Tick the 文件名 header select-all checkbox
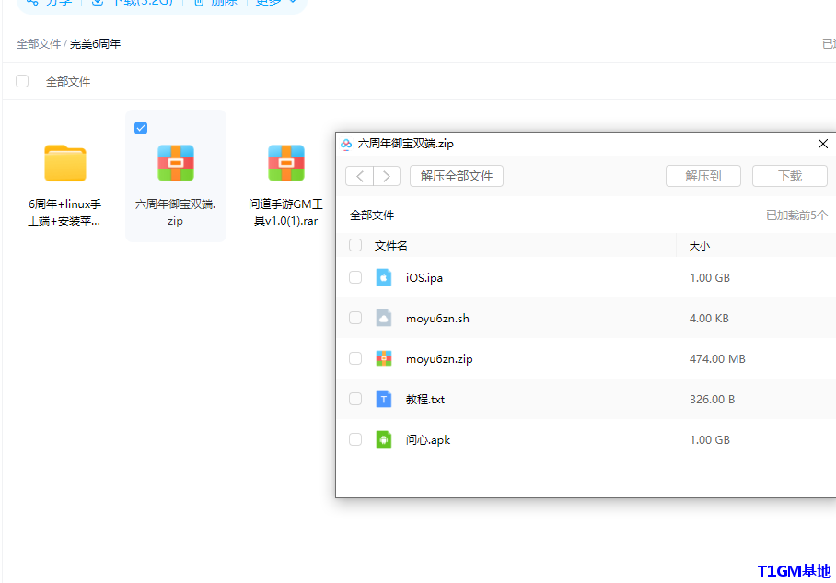The width and height of the screenshot is (836, 583). [355, 245]
